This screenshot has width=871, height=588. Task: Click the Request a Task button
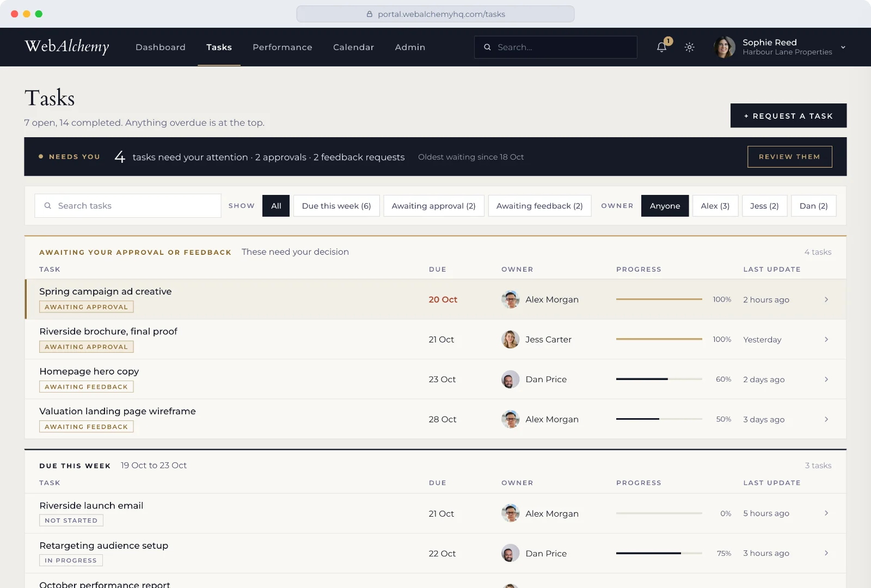(788, 115)
